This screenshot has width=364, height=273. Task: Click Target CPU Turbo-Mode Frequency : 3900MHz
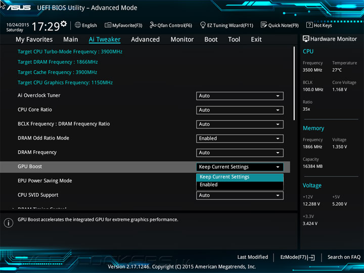(x=70, y=52)
